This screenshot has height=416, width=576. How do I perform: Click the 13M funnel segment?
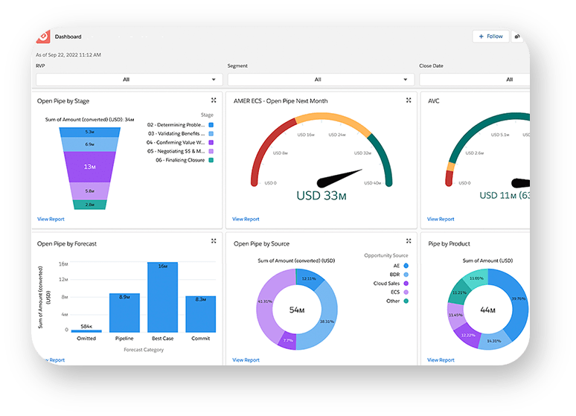89,167
